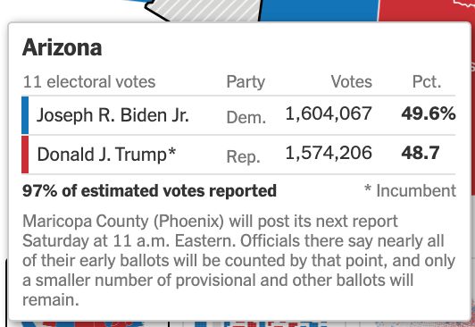Click Trump's vote count 1,574,206
The height and width of the screenshot is (327, 475).
329,153
